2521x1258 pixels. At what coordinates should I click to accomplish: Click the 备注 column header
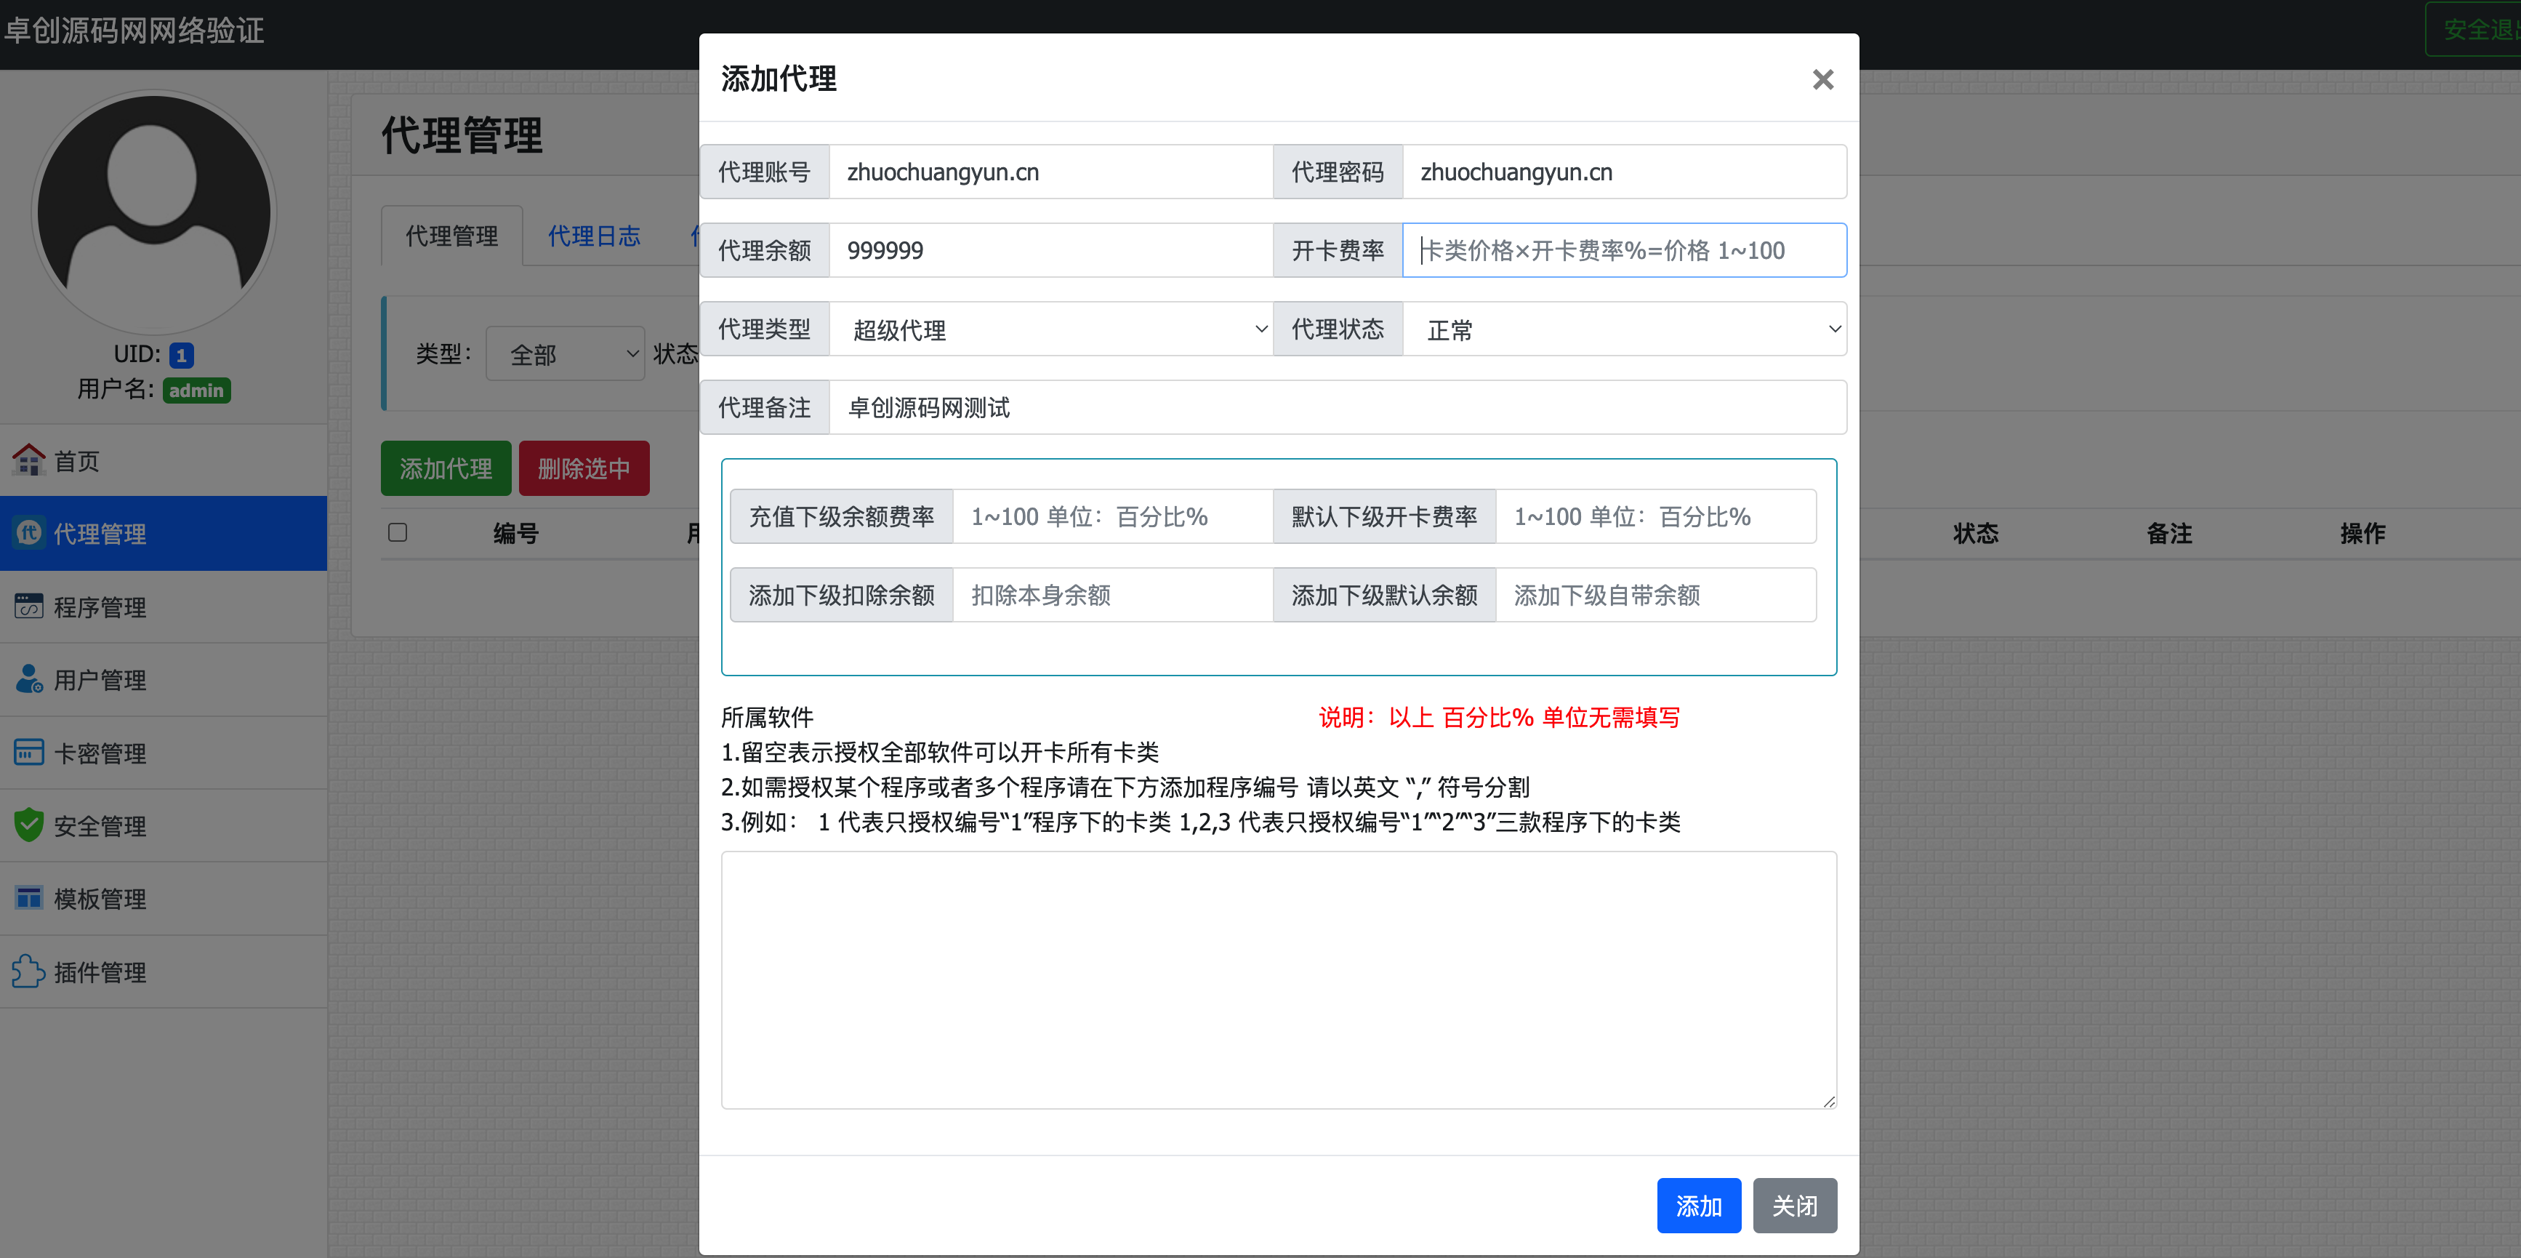pyautogui.click(x=2168, y=532)
